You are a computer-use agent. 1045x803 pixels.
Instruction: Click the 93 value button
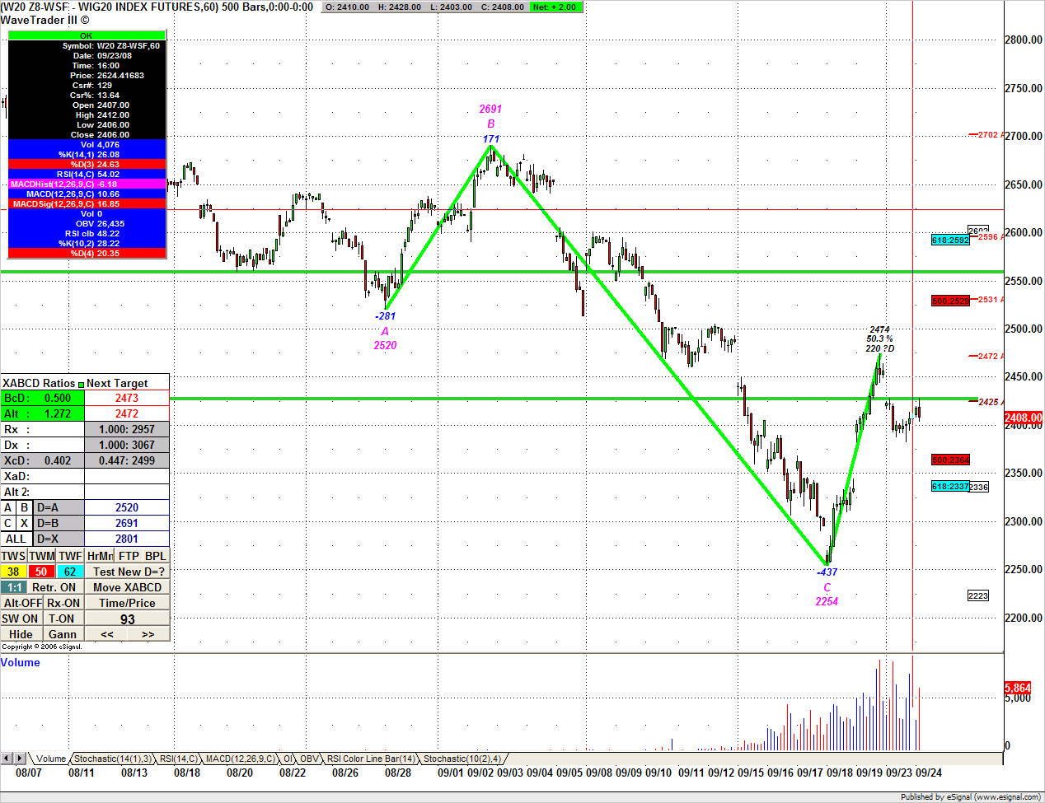coord(128,619)
